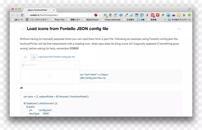Click the dataType 'JSON' code value
The width and height of the screenshot is (202, 130).
[x=46, y=114]
